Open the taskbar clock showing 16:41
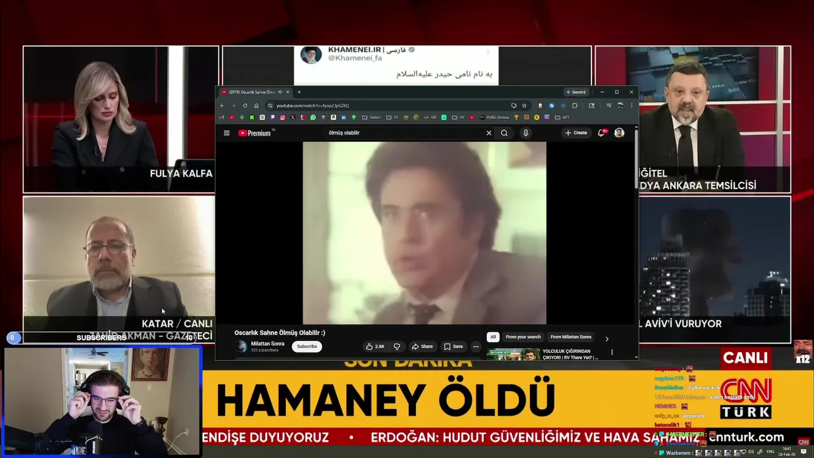 coord(787,452)
